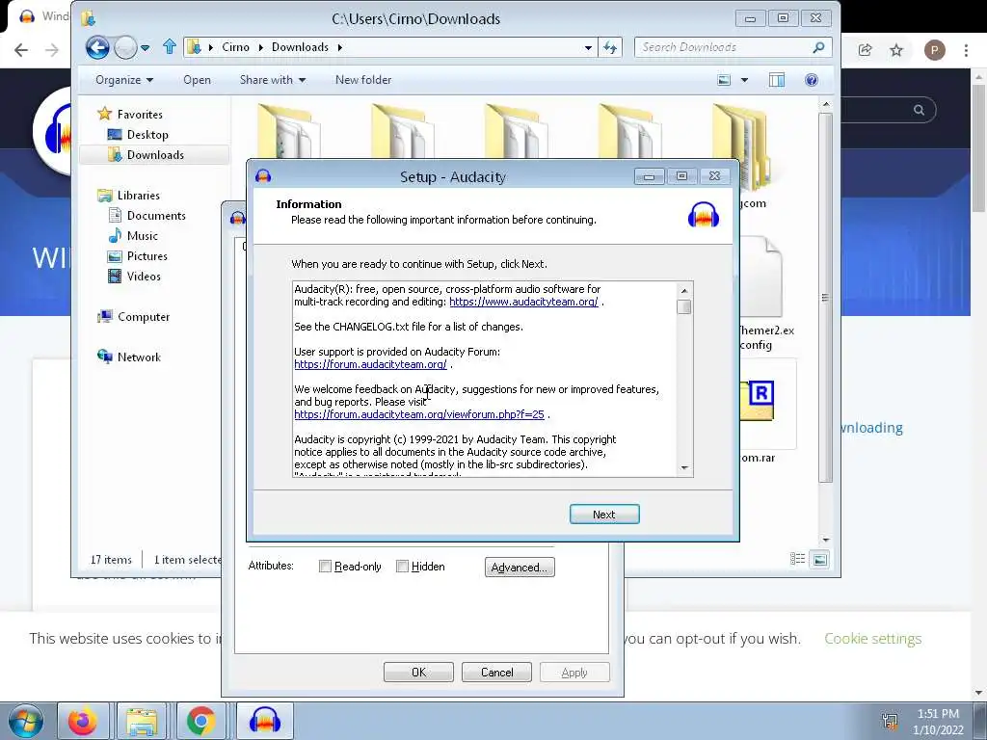Image resolution: width=987 pixels, height=740 pixels.
Task: Cancel the Properties dialog
Action: click(x=496, y=672)
